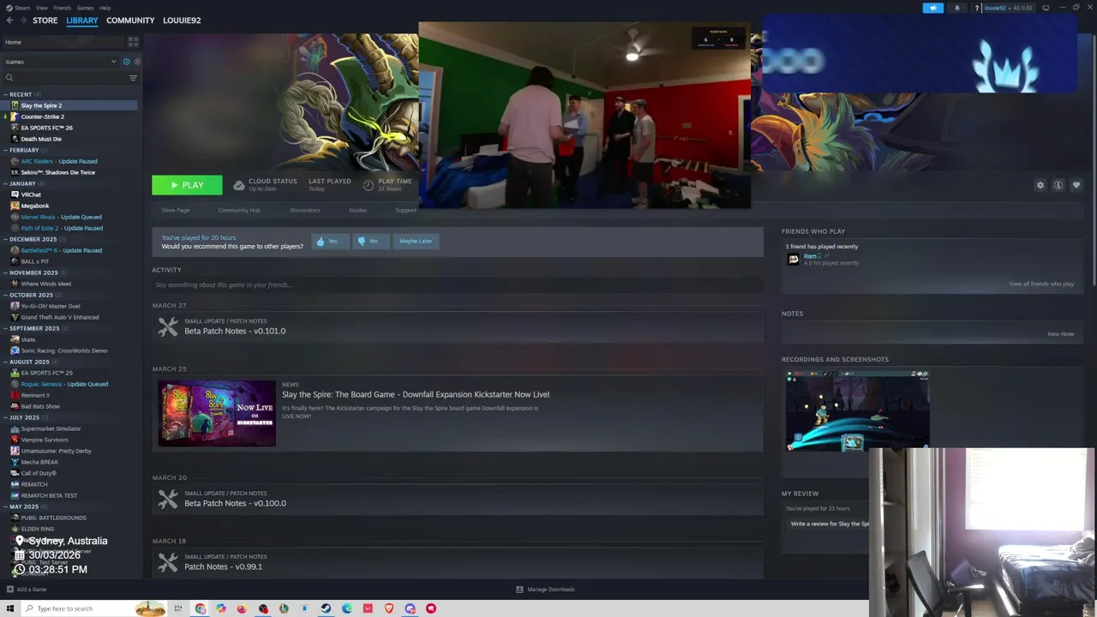
Task: Open the notifications bell
Action: (x=957, y=8)
